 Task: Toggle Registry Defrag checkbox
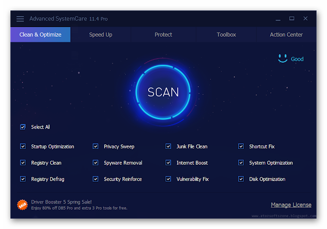pos(22,179)
